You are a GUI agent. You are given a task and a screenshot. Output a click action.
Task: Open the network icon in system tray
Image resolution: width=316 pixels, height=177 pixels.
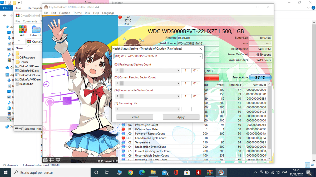pyautogui.click(x=272, y=173)
